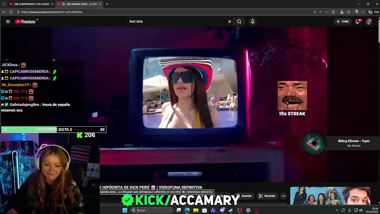380x214 pixels.
Task: Go back with browser back arrow
Action: point(4,12)
